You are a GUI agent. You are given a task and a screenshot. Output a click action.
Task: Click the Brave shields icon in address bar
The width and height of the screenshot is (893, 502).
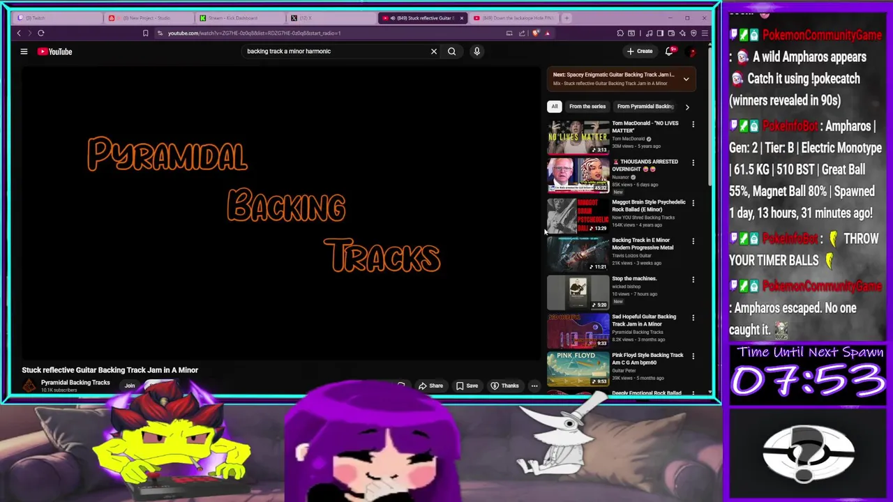pos(536,33)
